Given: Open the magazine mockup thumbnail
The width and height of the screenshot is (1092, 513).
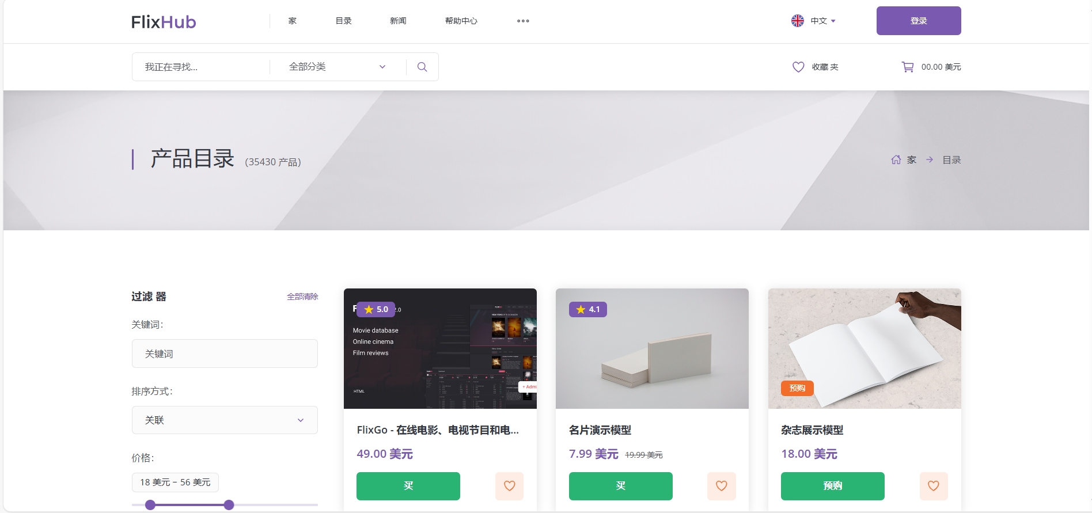Looking at the screenshot, I should coord(864,348).
